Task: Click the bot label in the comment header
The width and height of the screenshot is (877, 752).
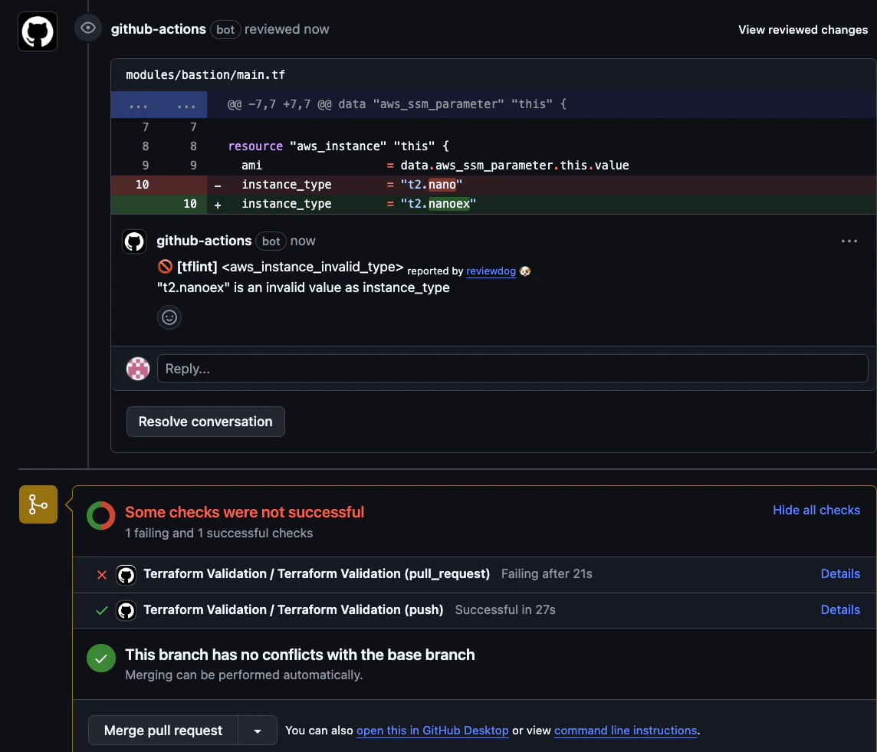Action: tap(271, 241)
